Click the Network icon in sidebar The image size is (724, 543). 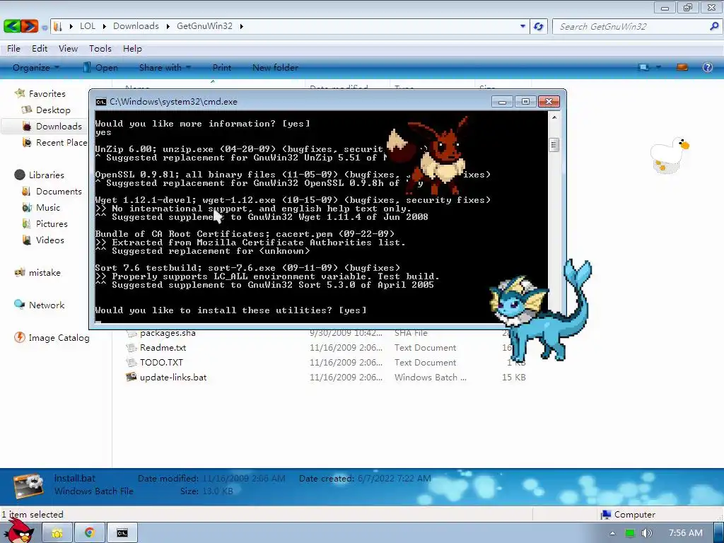click(x=20, y=305)
